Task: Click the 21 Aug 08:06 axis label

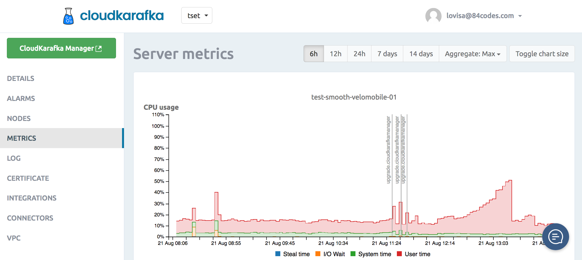Action: [173, 243]
